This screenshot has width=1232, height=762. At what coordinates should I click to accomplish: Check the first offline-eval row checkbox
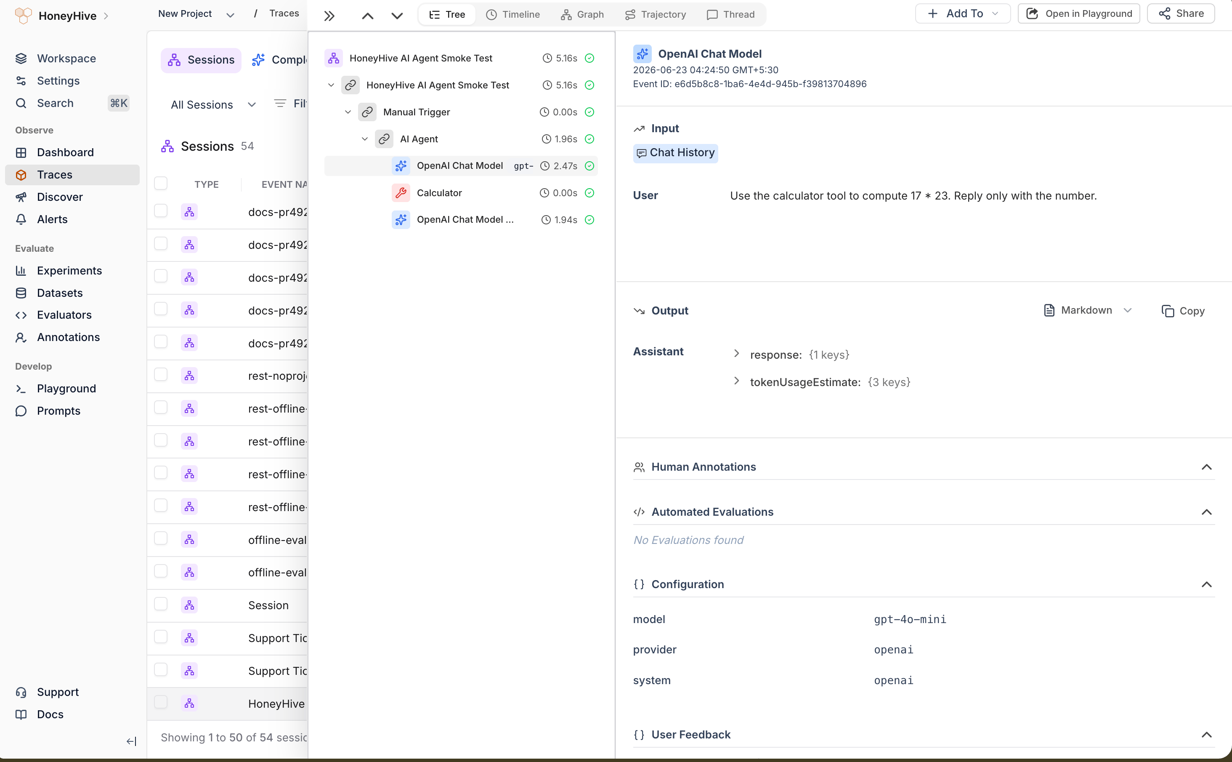click(x=161, y=538)
